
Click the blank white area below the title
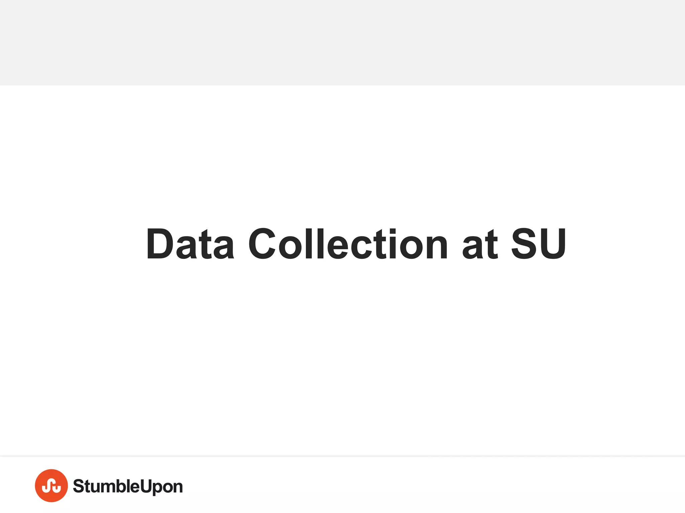(x=342, y=351)
